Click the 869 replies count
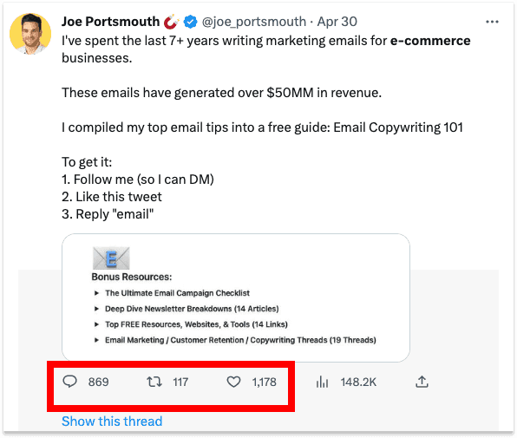Image resolution: width=517 pixels, height=438 pixels. [x=98, y=382]
